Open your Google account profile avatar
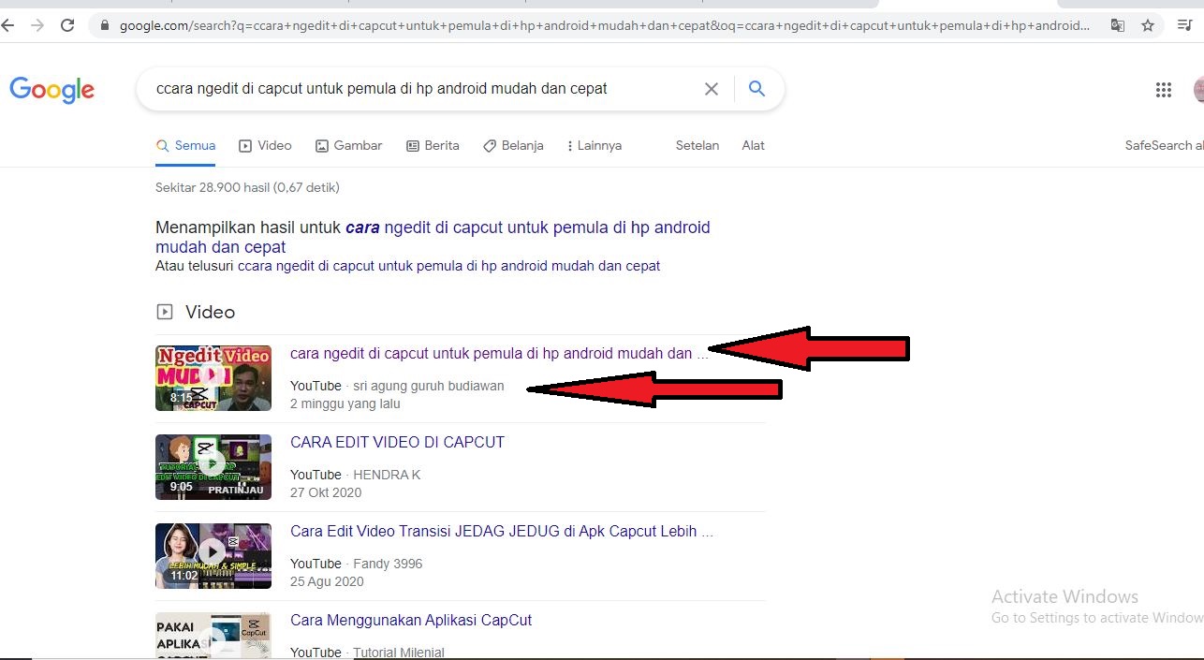Screen dimensions: 1204x660 coord(1198,89)
